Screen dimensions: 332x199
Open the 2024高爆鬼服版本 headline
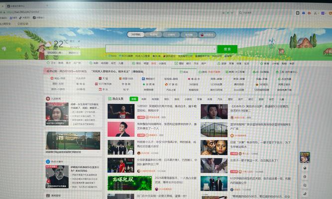(x=176, y=180)
